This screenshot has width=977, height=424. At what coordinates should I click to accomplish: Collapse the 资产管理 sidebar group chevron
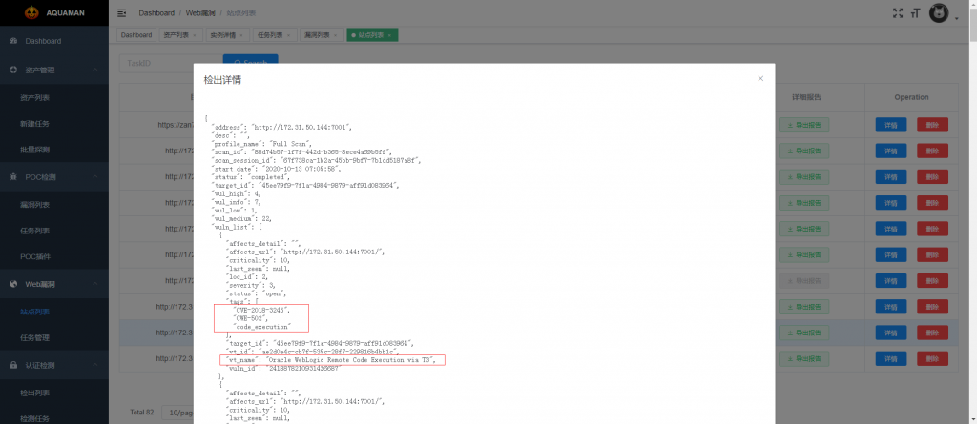pos(95,71)
